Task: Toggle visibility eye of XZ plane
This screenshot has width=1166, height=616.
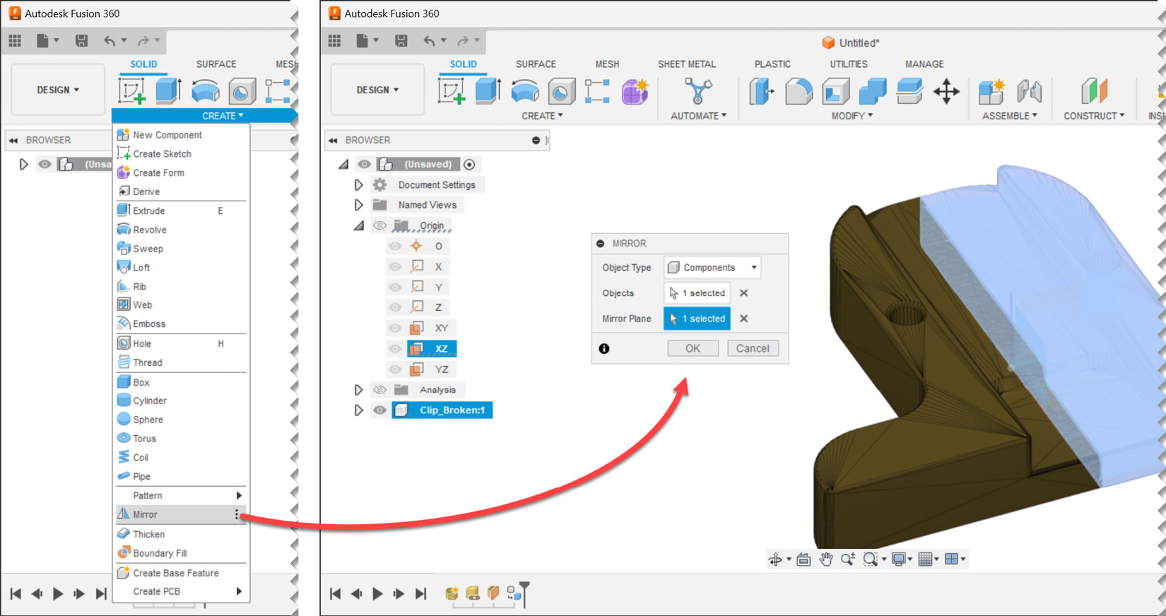Action: [395, 348]
